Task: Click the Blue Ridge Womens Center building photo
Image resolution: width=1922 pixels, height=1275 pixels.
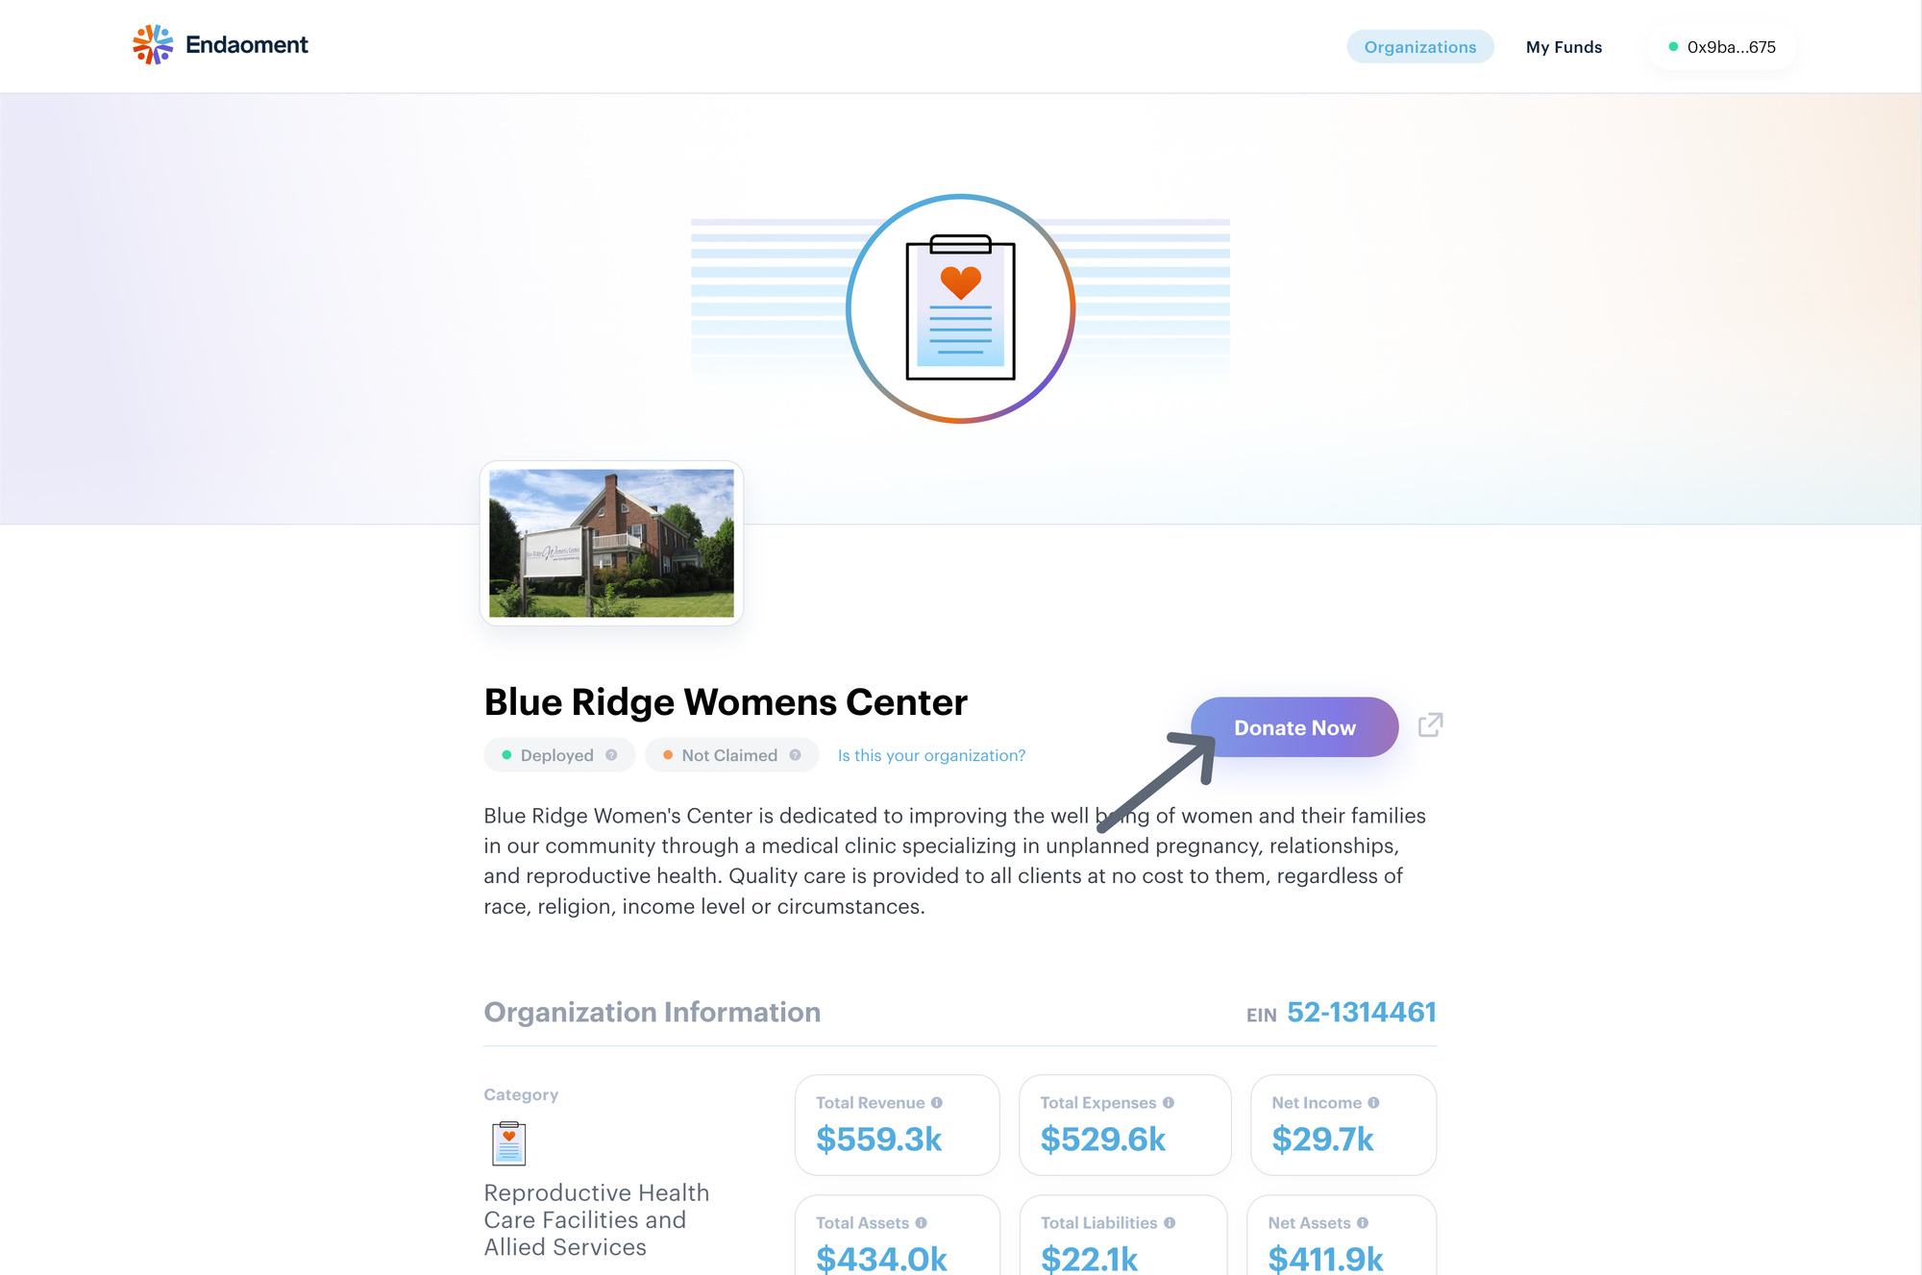Action: [x=611, y=543]
